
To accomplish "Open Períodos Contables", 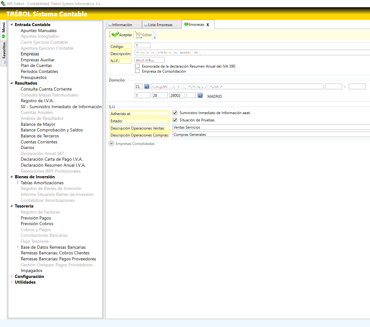I will pos(39,71).
